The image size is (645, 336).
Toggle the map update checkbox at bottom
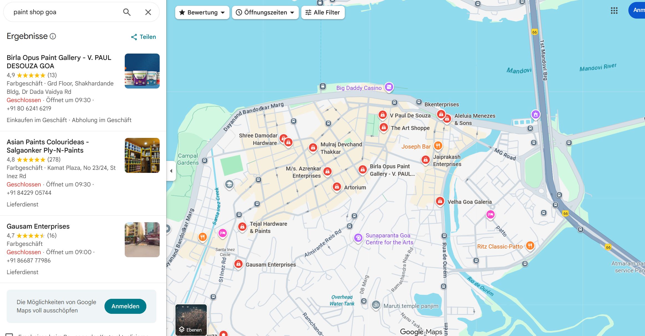click(9, 334)
